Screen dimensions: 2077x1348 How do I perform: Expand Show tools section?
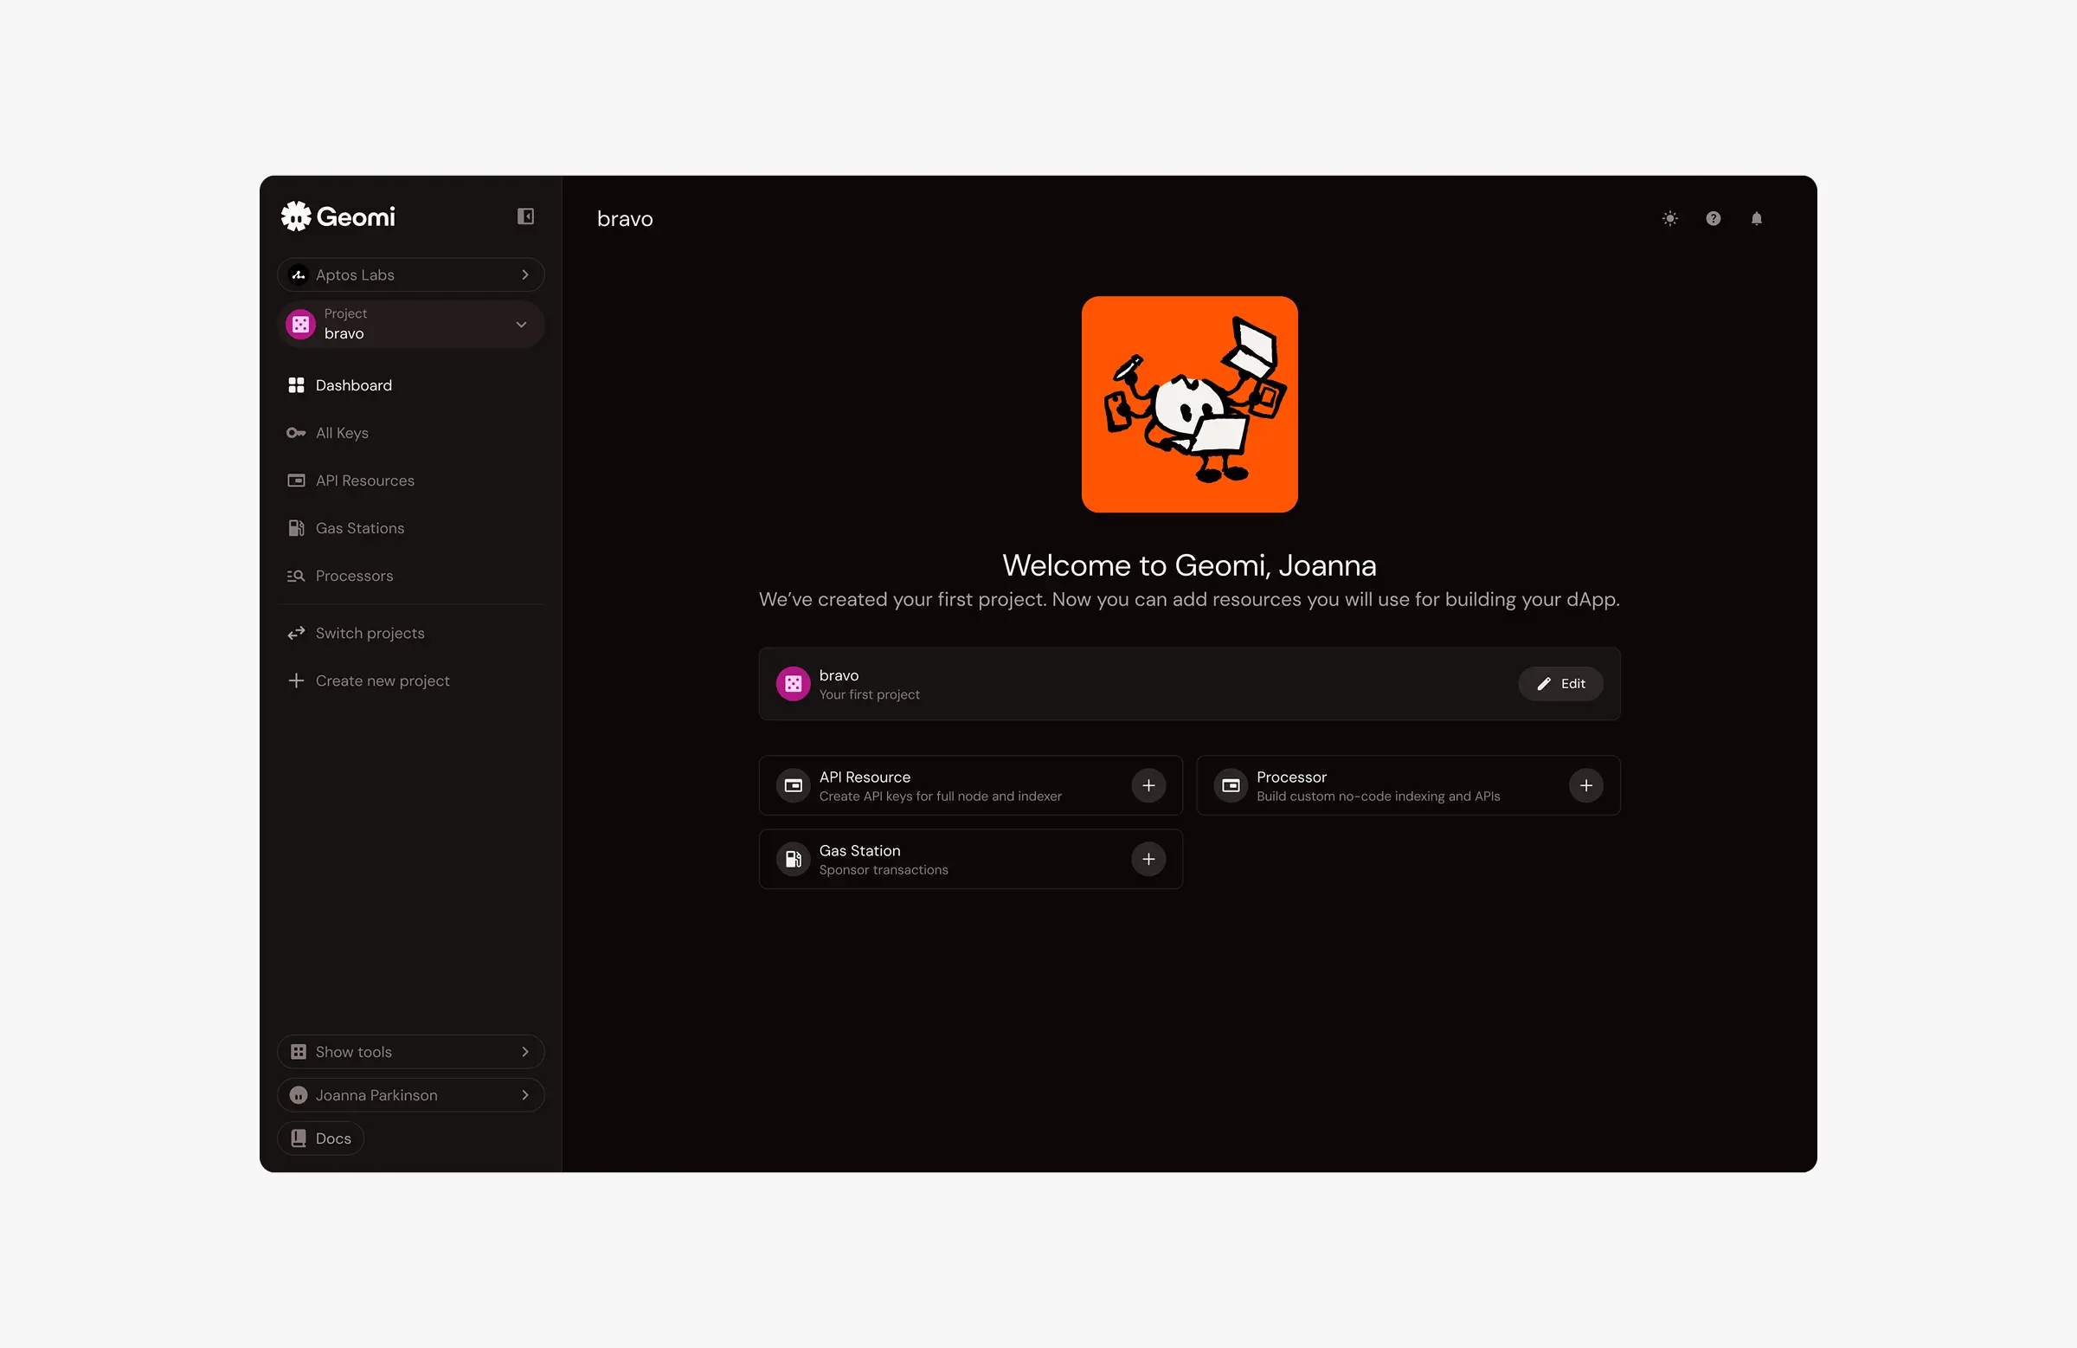[410, 1051]
